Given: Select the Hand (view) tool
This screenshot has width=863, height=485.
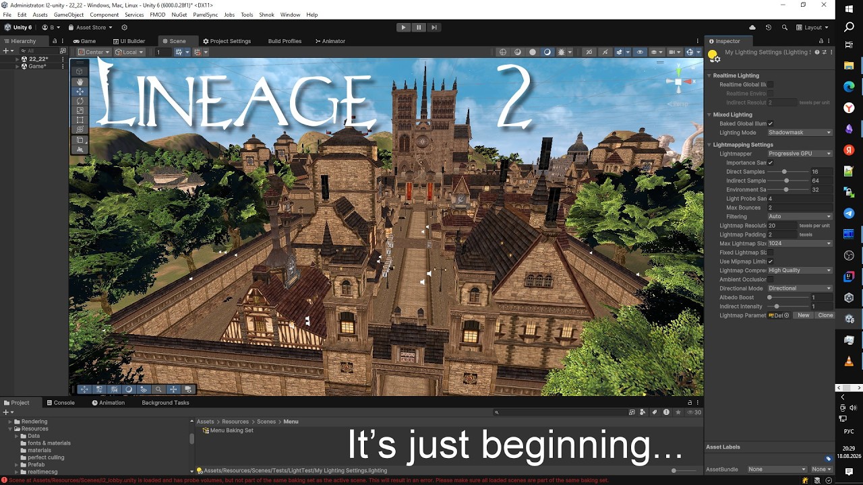Looking at the screenshot, I should (x=80, y=82).
